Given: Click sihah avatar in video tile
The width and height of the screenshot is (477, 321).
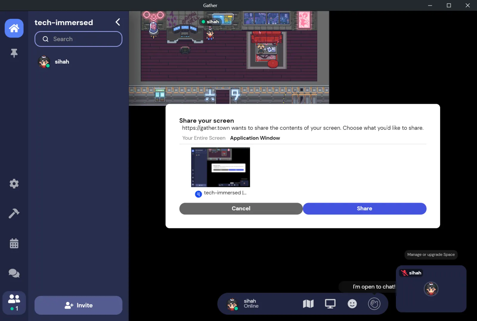Looking at the screenshot, I should tap(431, 289).
